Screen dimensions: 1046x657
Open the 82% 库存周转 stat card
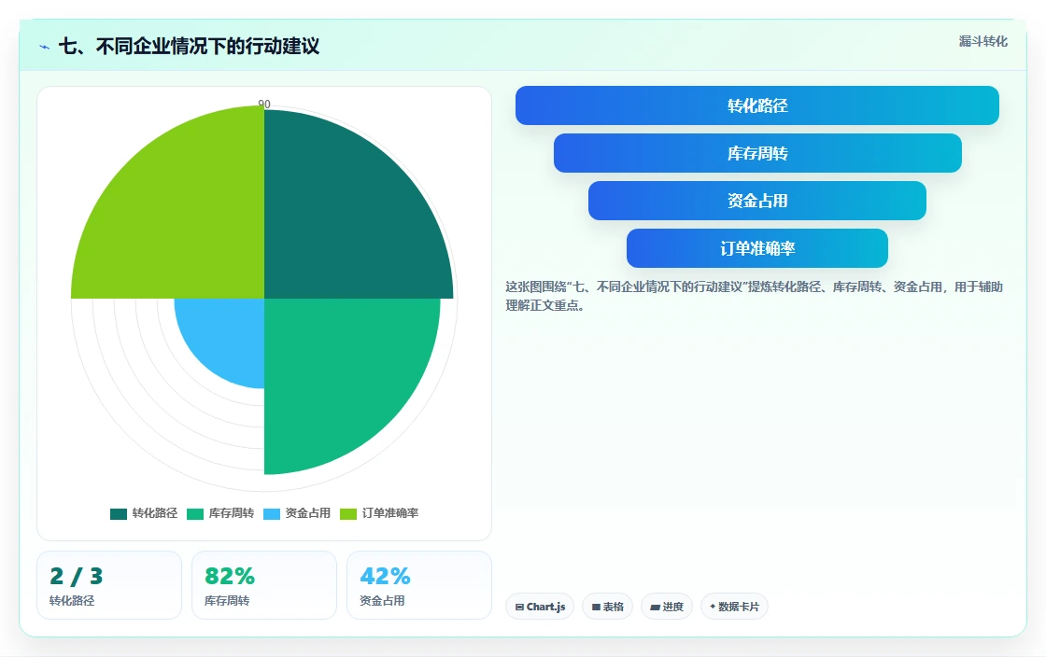tap(264, 585)
